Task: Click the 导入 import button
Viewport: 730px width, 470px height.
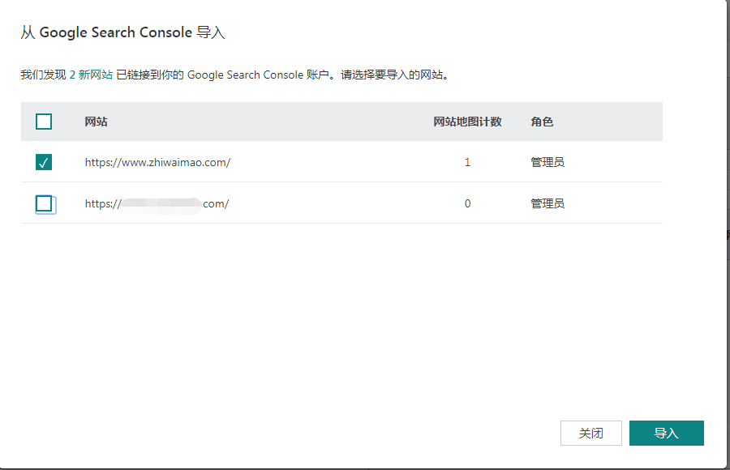Action: point(666,433)
